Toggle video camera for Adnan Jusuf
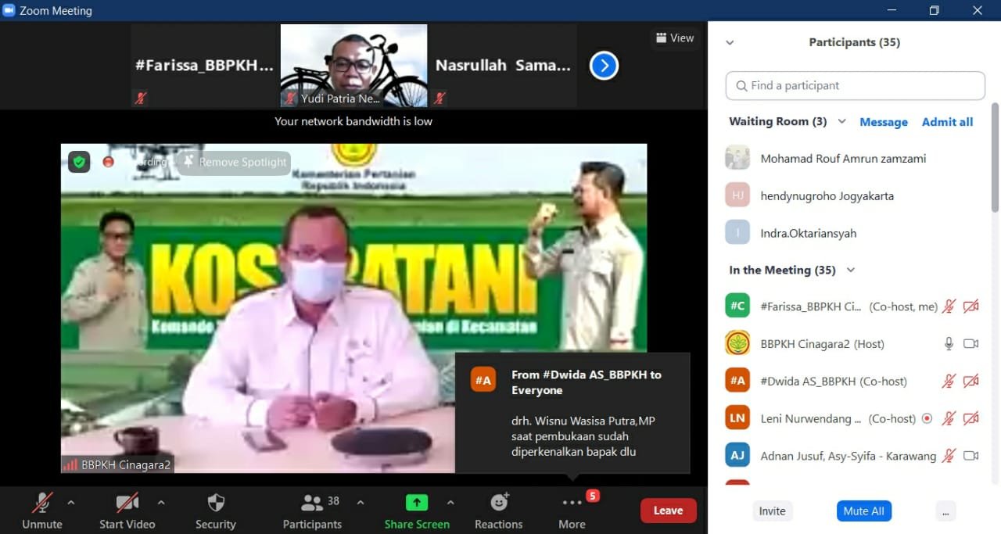Image resolution: width=1001 pixels, height=534 pixels. [971, 456]
